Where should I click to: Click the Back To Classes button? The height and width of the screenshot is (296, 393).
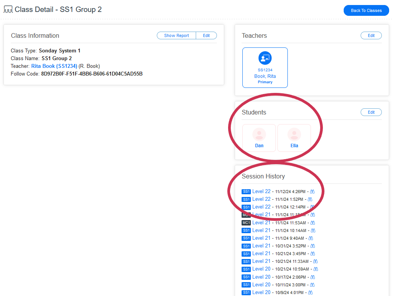(x=366, y=10)
